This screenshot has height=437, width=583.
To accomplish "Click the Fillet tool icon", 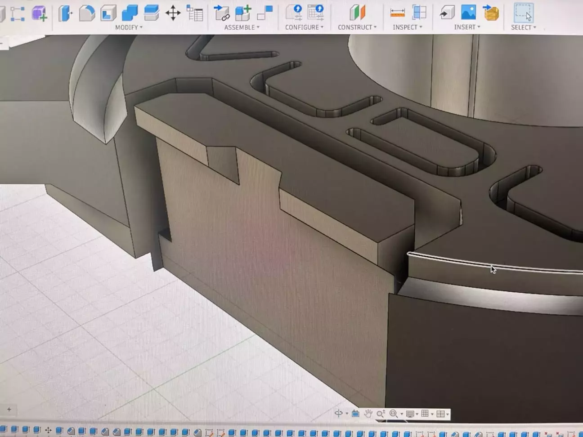I will (86, 13).
